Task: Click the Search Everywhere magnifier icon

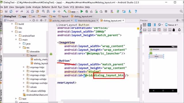Action: [181, 11]
